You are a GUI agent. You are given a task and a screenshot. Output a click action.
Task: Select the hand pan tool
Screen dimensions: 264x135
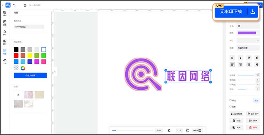click(169, 130)
